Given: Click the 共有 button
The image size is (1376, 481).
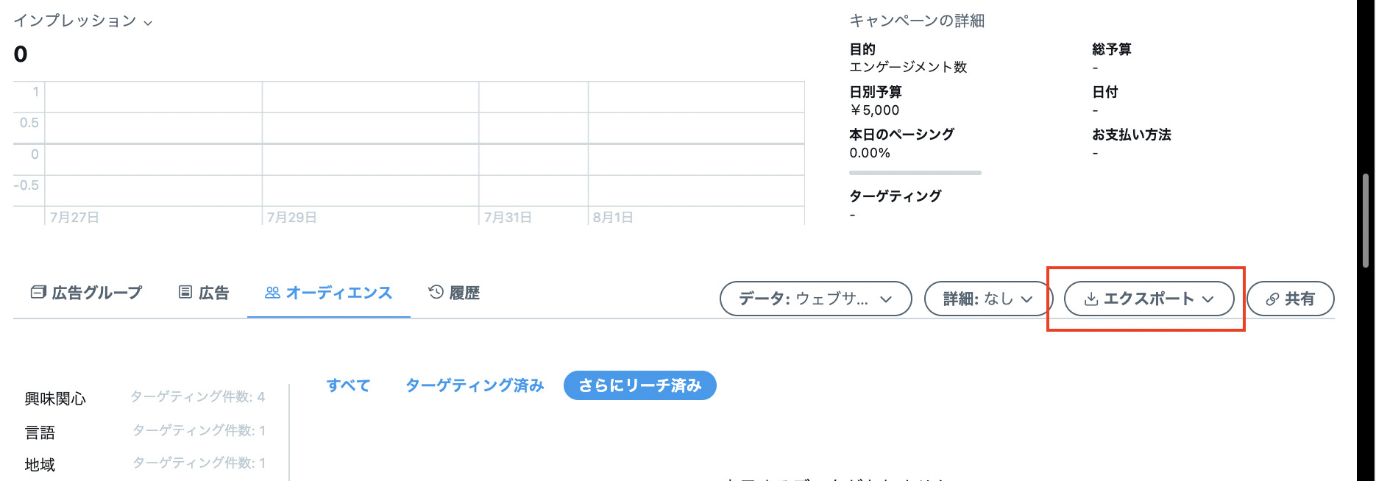Looking at the screenshot, I should coord(1290,299).
